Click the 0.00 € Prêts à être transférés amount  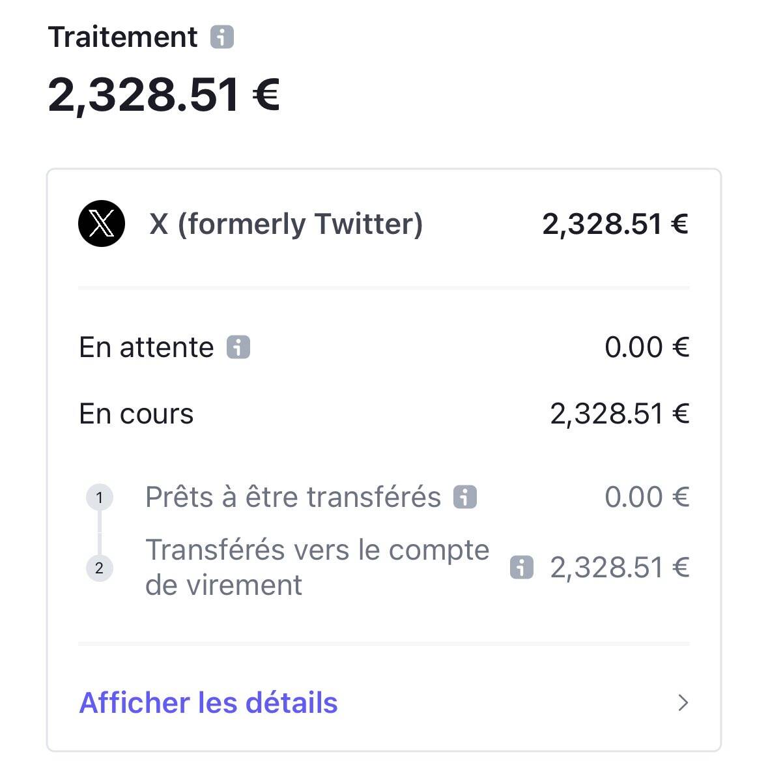pyautogui.click(x=646, y=497)
